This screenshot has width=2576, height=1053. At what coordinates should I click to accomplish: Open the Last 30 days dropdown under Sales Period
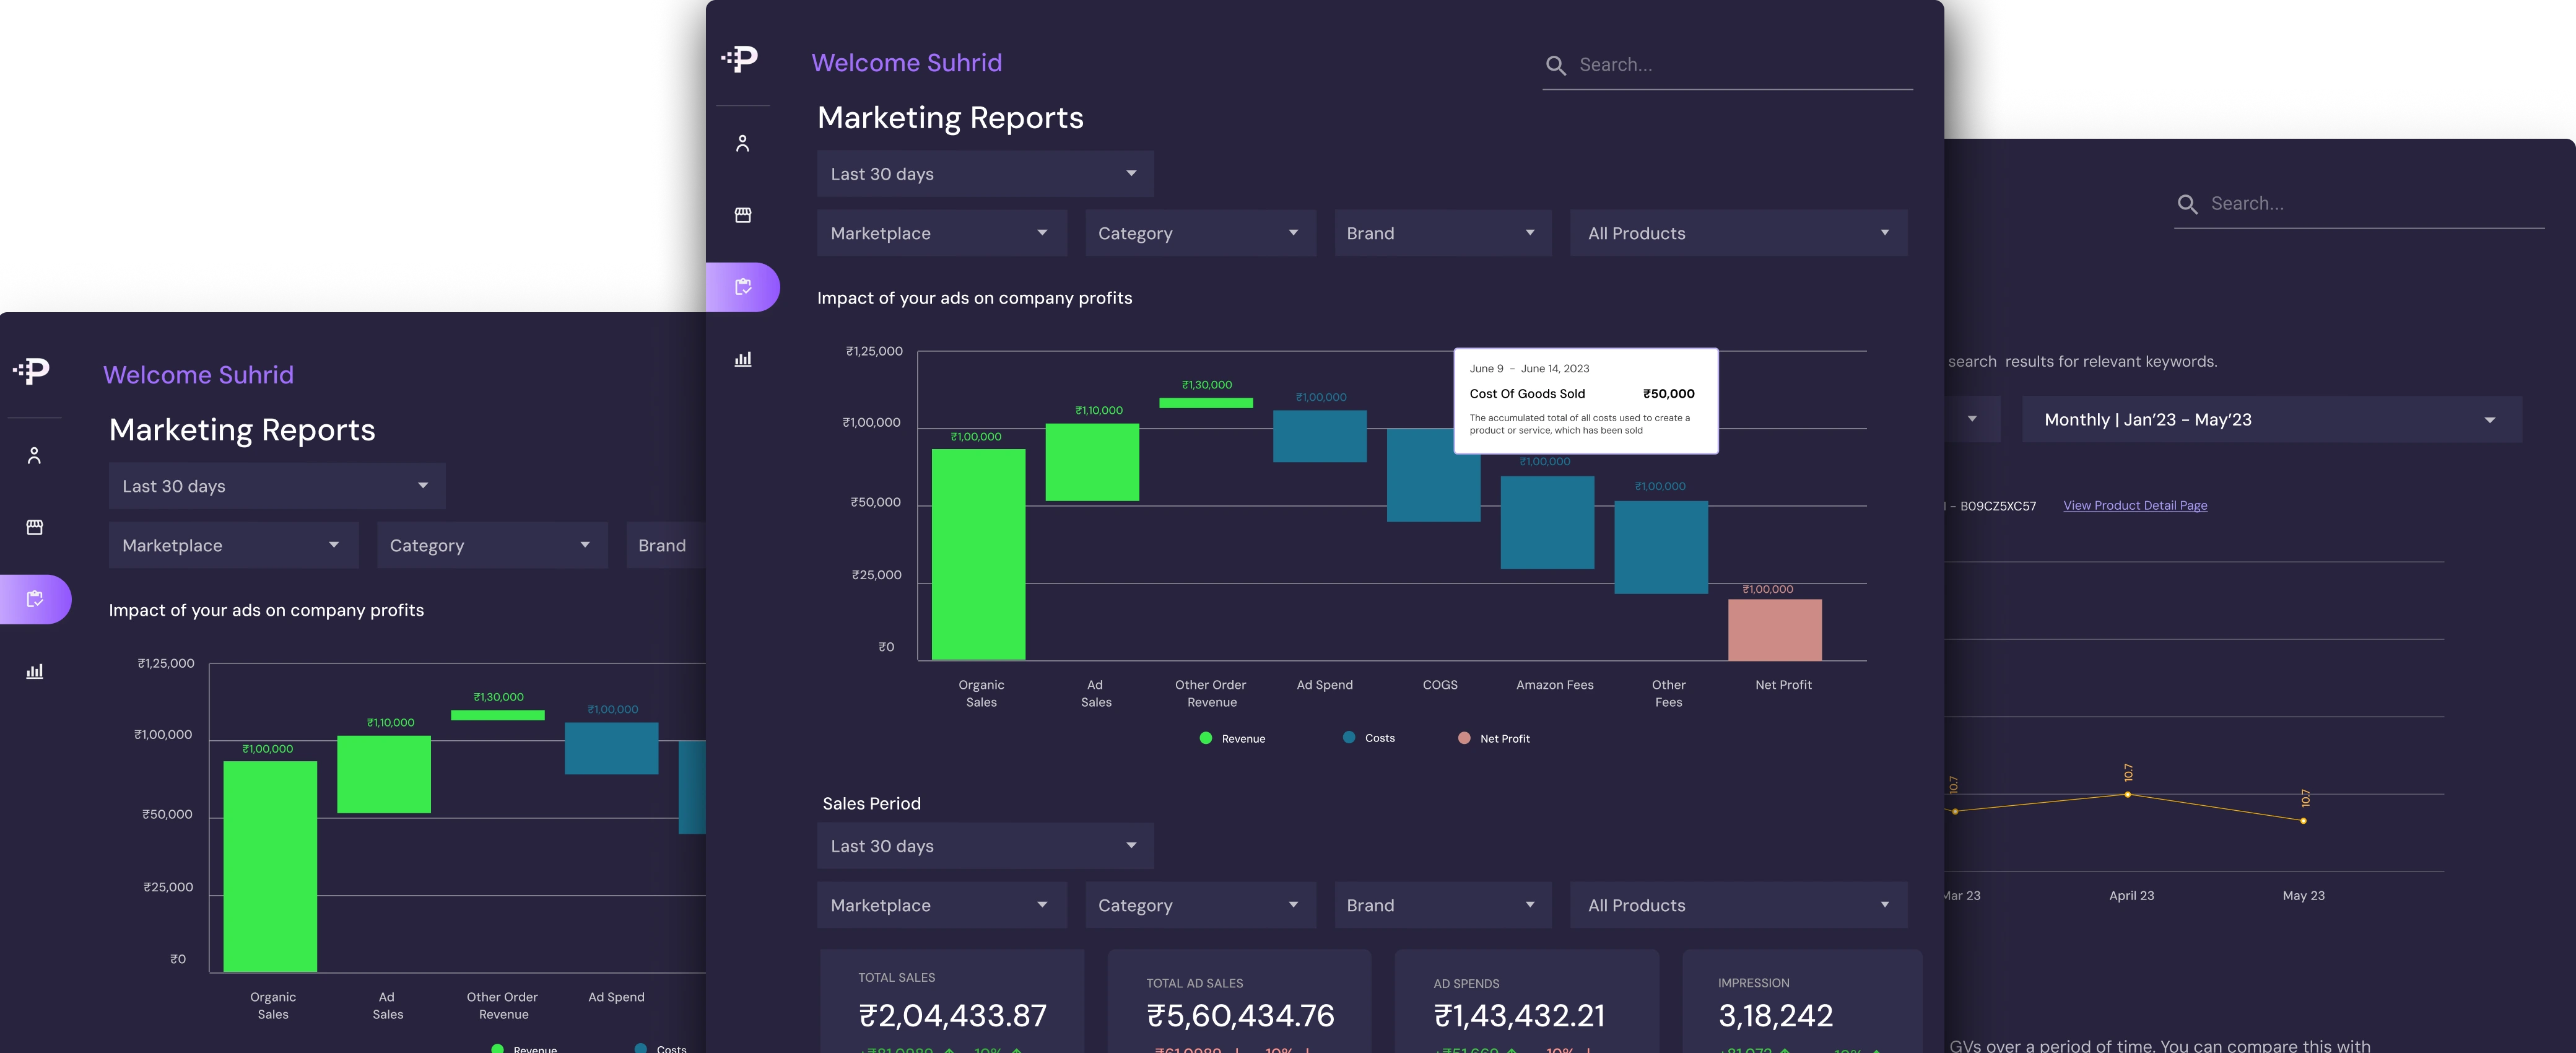(x=984, y=846)
